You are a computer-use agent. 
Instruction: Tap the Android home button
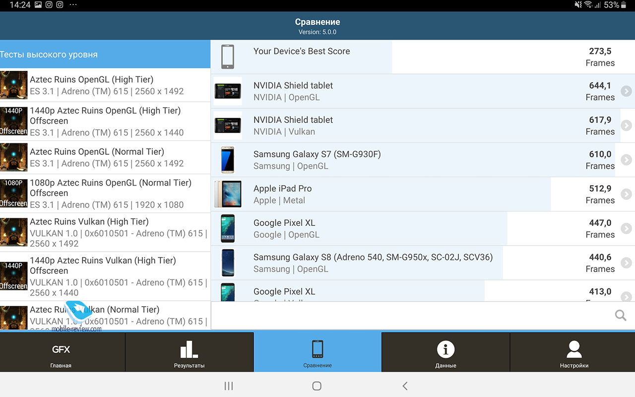click(x=317, y=386)
